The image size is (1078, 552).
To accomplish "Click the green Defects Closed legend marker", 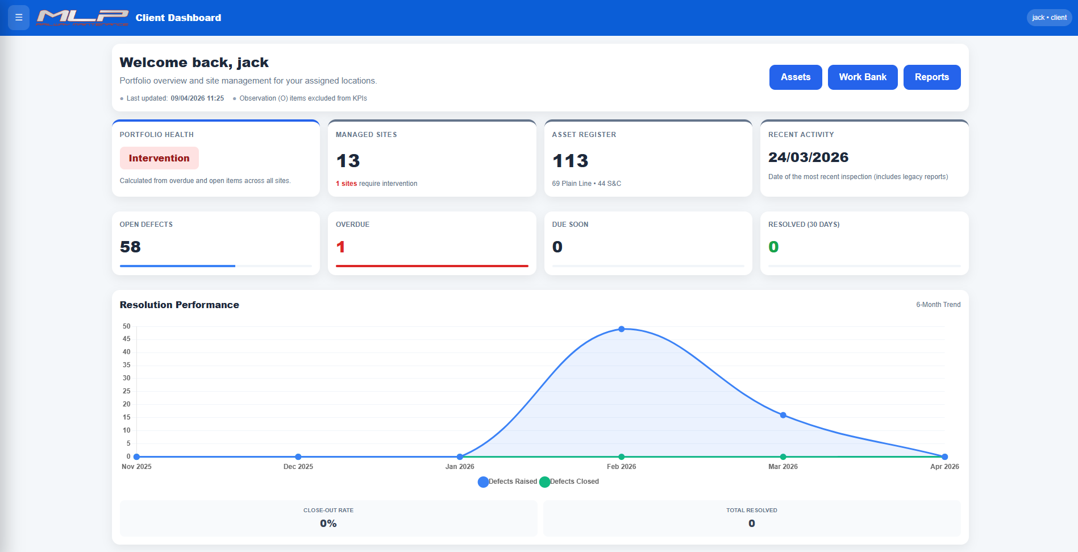I will 545,482.
